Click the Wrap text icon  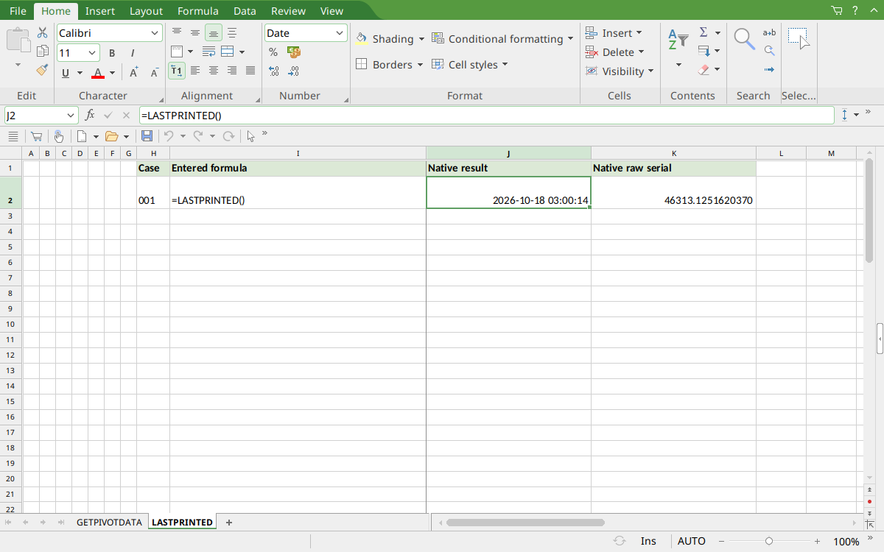(208, 52)
